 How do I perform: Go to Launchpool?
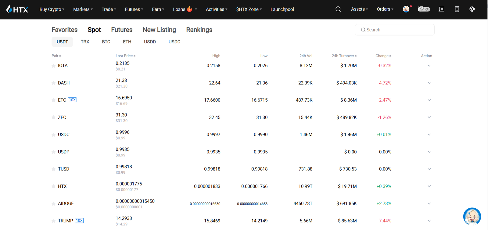click(x=282, y=9)
